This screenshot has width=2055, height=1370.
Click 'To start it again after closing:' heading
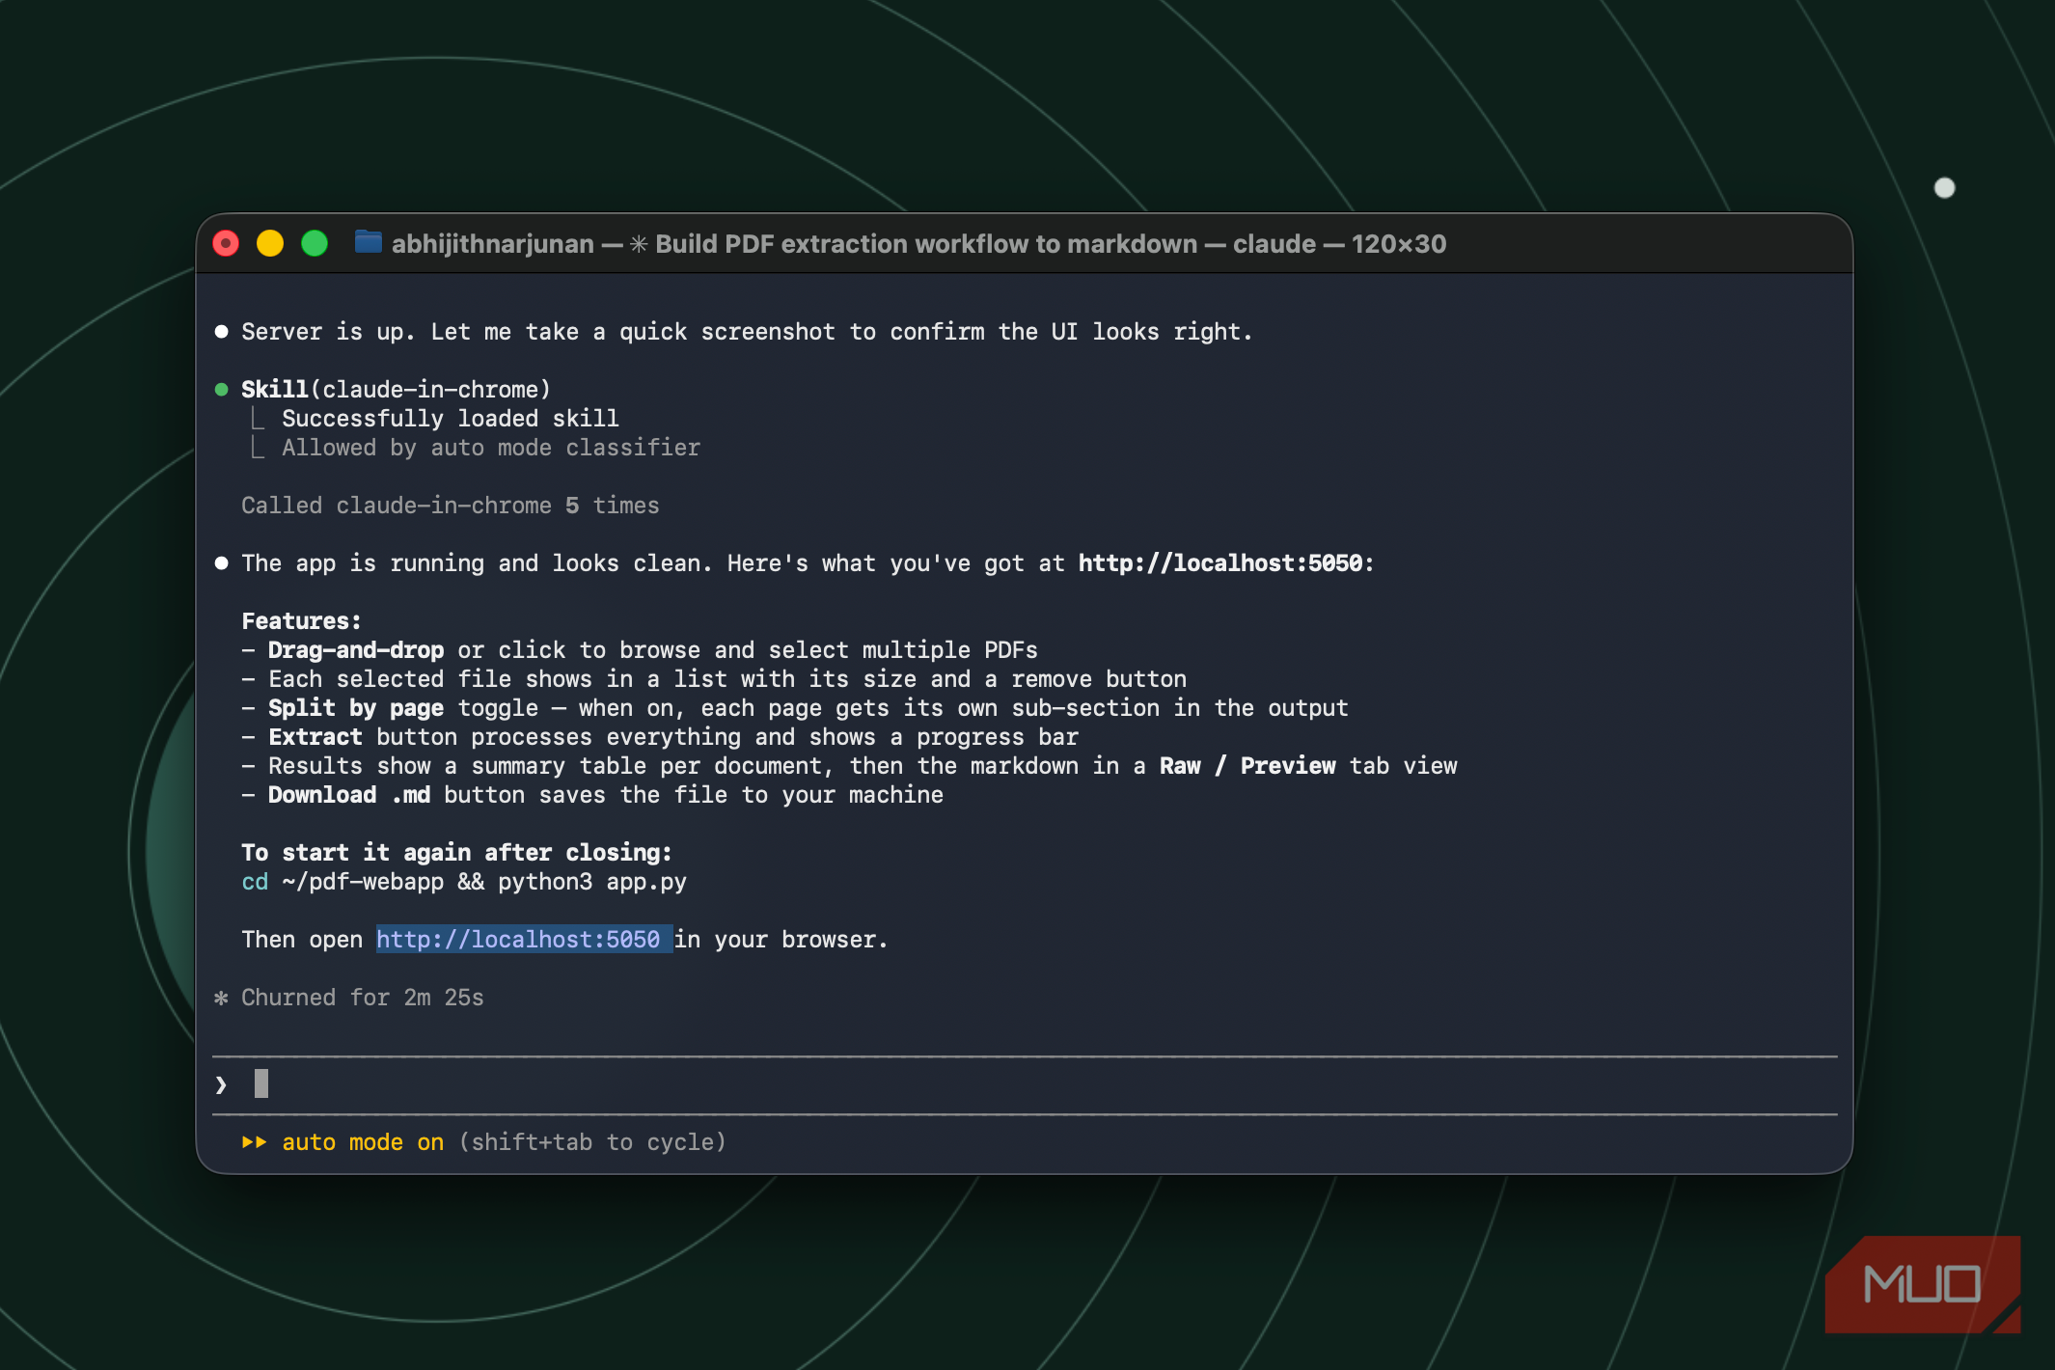pyautogui.click(x=456, y=852)
